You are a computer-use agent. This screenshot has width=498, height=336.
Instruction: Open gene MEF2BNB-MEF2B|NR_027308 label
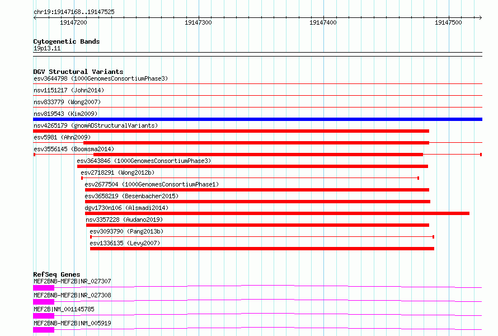(x=72, y=295)
